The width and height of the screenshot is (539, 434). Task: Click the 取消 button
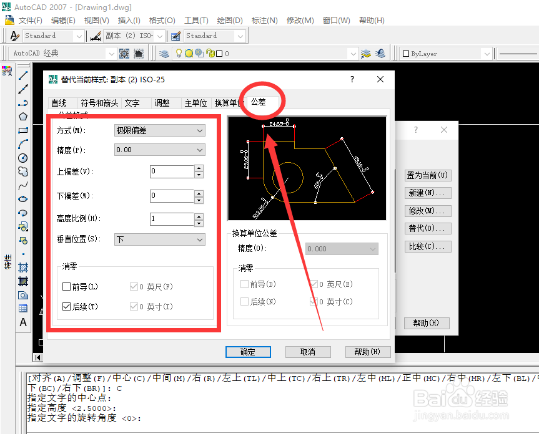[x=308, y=352]
